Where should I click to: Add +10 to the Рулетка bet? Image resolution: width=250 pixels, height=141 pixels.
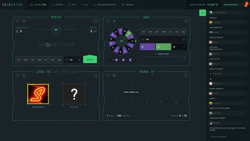[x=19, y=60]
